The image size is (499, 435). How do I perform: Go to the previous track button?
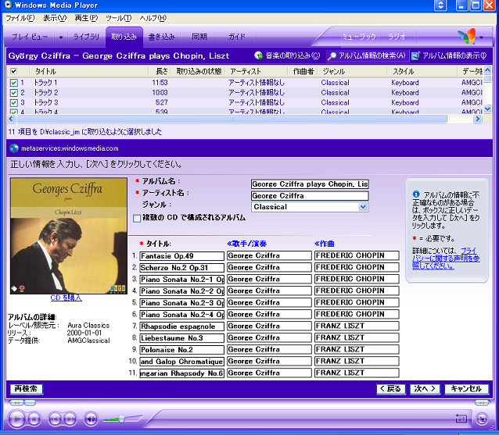point(55,419)
